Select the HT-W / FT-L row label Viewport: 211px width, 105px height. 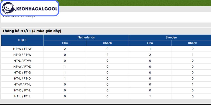tap(22, 85)
